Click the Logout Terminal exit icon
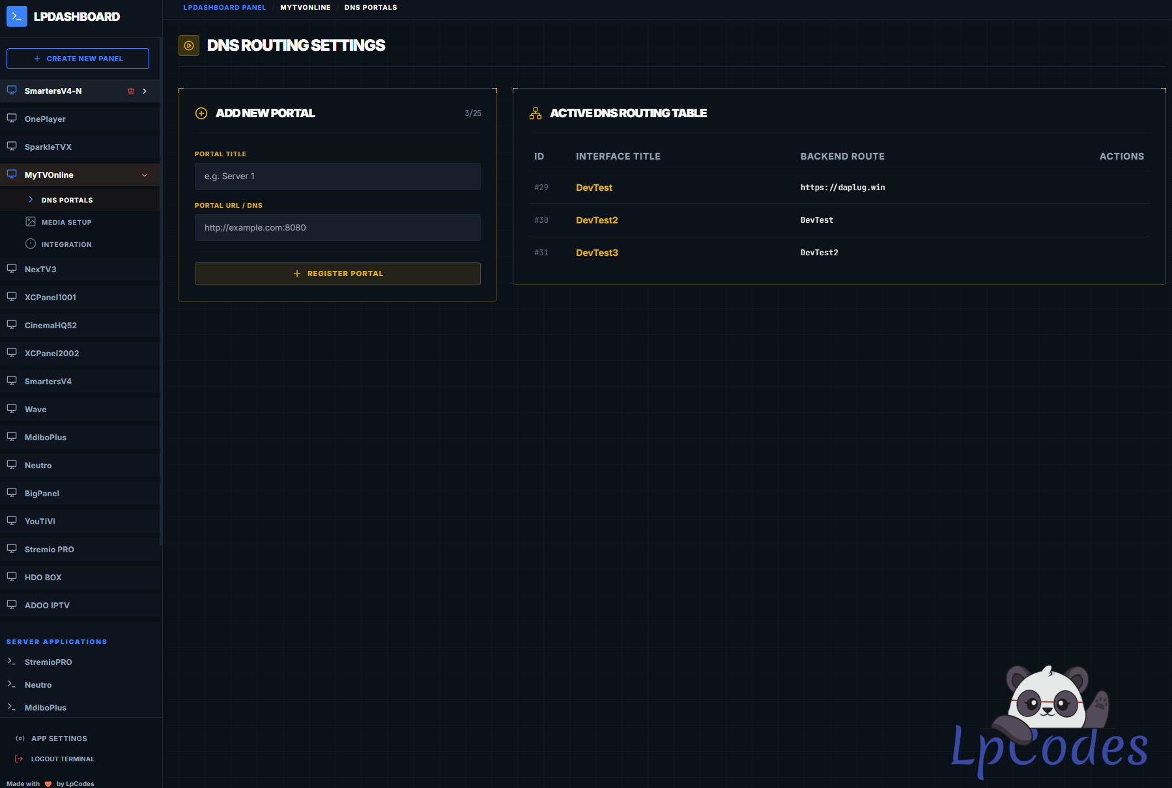Viewport: 1172px width, 788px height. coord(19,759)
